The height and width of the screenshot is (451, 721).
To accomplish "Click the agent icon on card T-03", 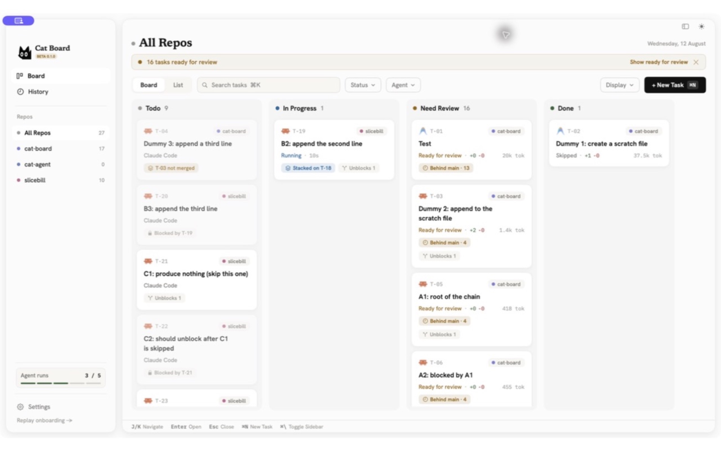I will [423, 196].
